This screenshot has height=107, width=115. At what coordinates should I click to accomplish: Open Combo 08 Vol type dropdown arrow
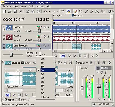(x=15, y=31)
